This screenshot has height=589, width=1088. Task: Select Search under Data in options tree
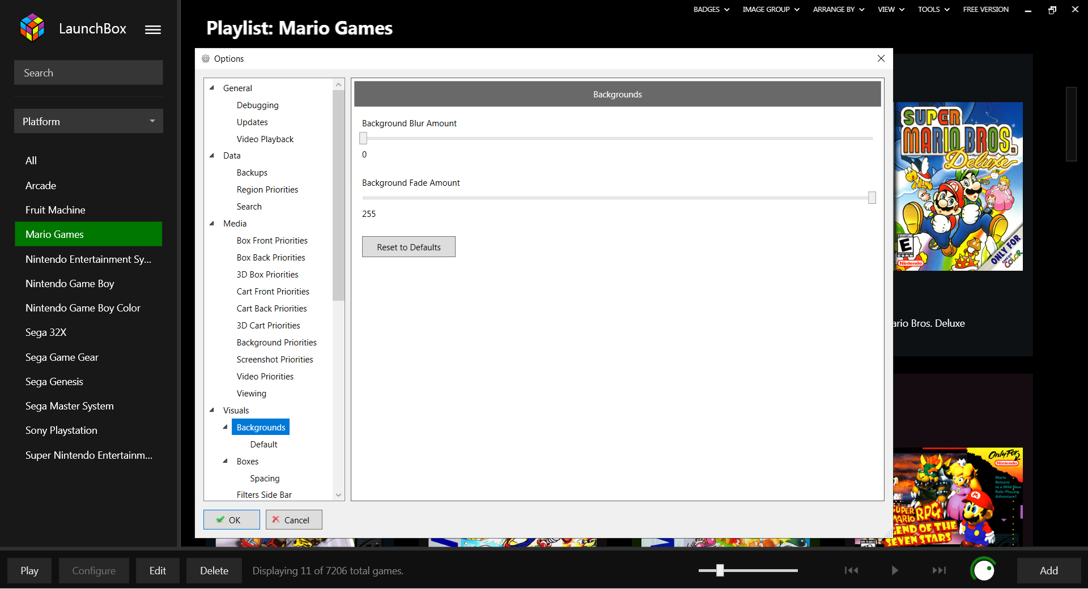click(249, 206)
